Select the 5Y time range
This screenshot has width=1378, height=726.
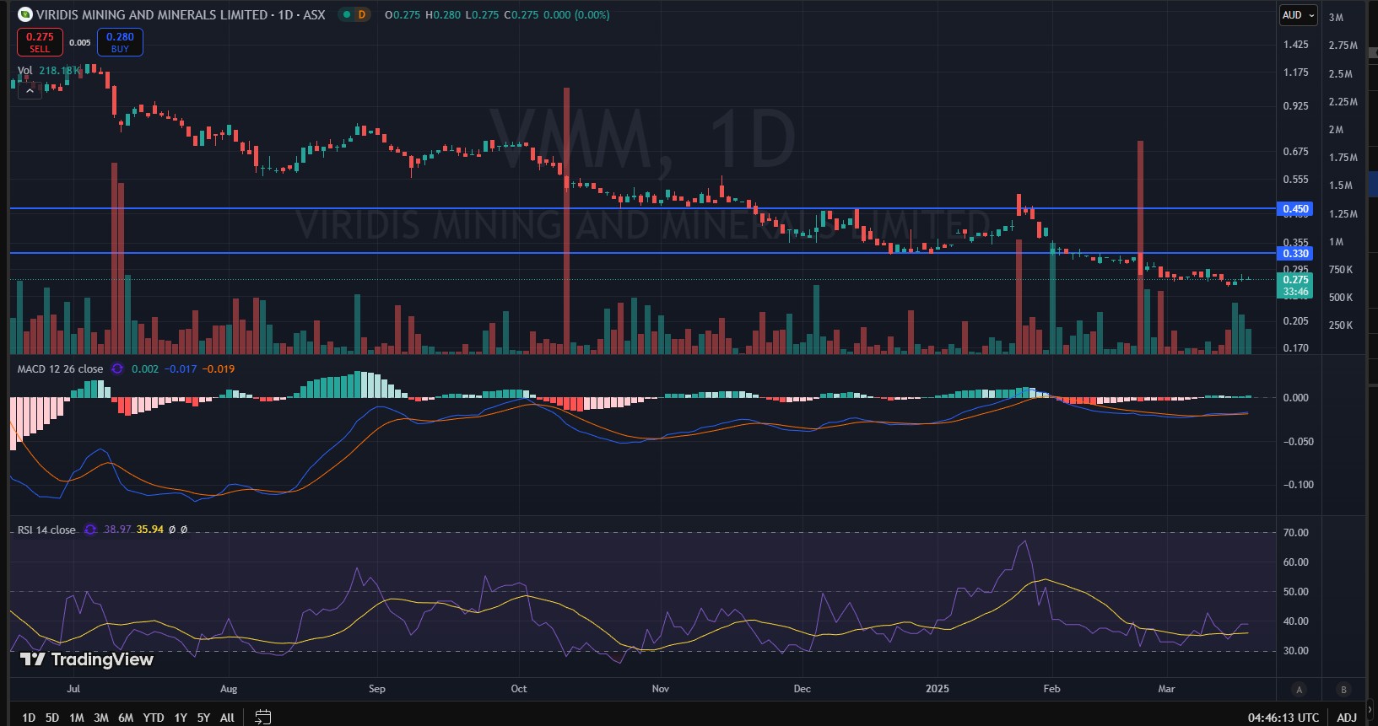click(x=203, y=718)
